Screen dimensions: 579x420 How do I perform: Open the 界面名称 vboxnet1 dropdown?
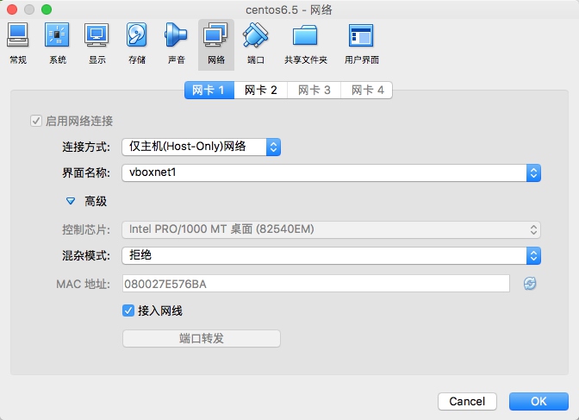pyautogui.click(x=331, y=172)
